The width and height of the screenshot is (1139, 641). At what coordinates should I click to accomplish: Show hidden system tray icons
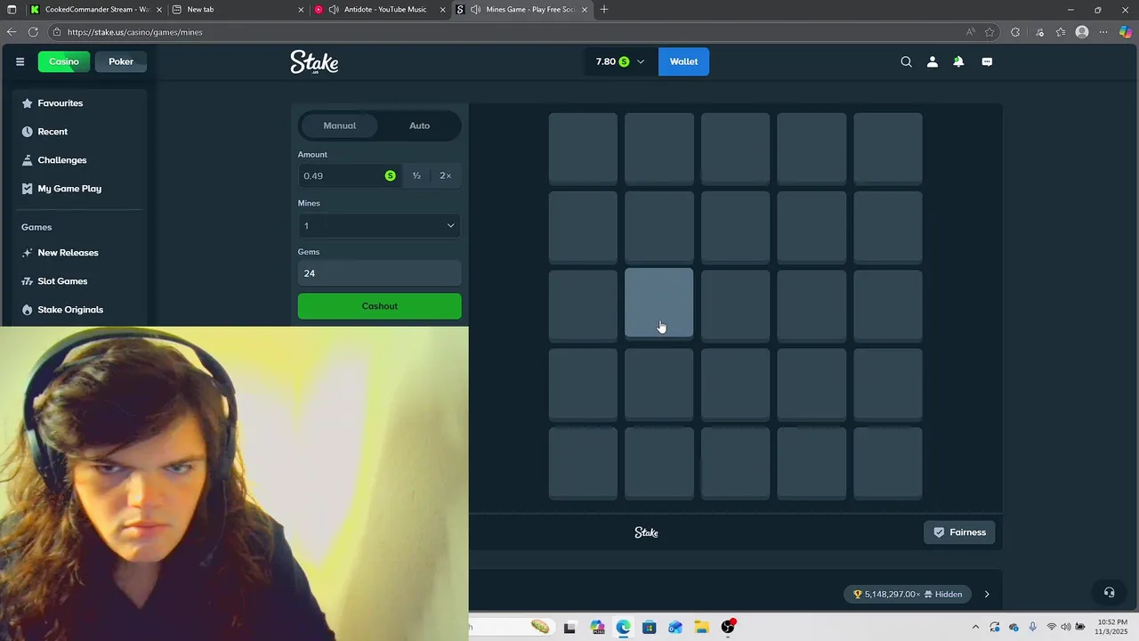(975, 628)
